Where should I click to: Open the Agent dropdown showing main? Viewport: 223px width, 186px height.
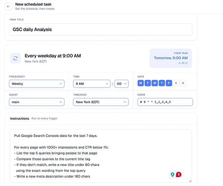pos(37,102)
